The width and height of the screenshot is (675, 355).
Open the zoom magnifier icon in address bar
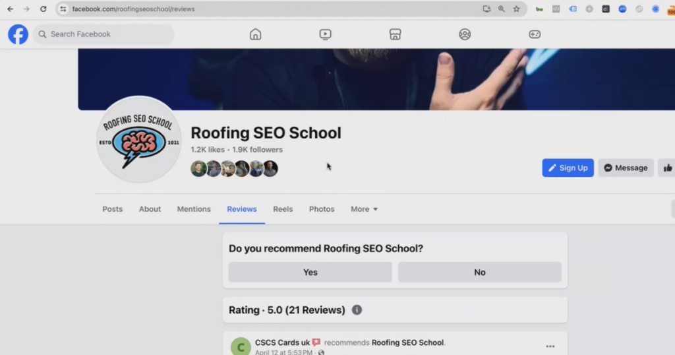tap(502, 9)
